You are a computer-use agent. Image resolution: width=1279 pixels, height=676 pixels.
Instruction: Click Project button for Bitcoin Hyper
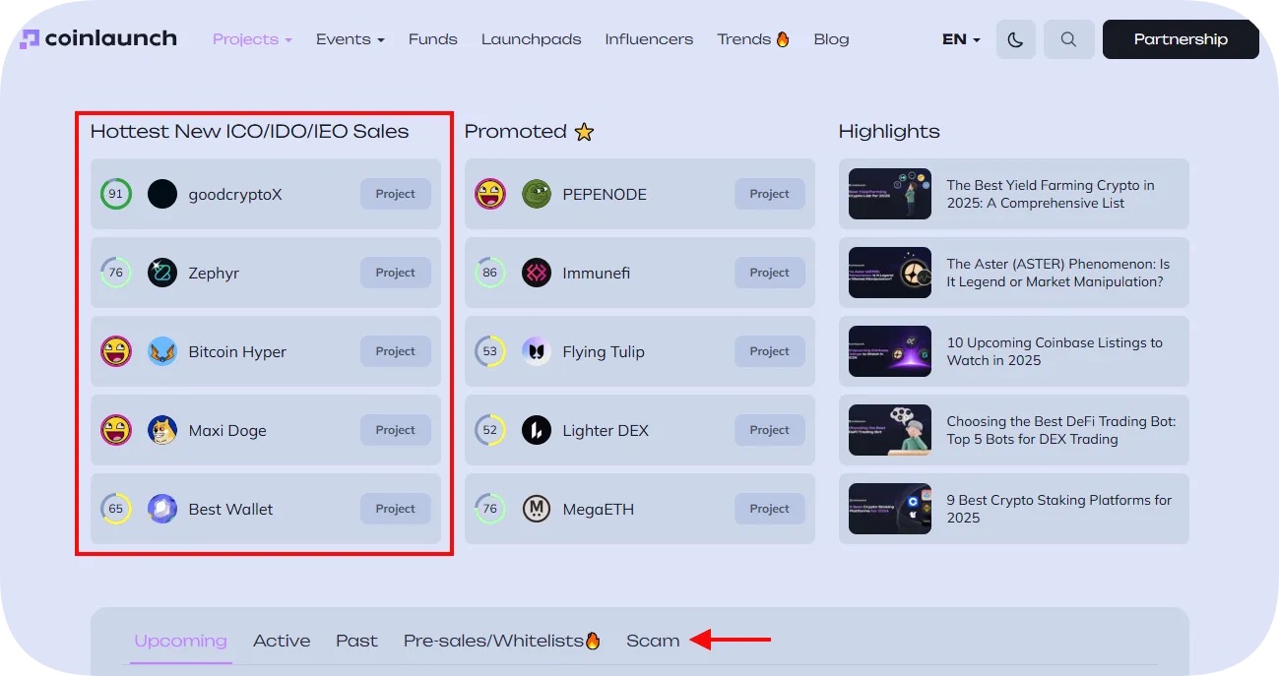click(x=396, y=351)
